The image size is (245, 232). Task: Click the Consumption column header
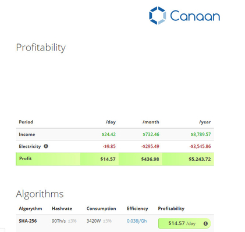(x=101, y=208)
